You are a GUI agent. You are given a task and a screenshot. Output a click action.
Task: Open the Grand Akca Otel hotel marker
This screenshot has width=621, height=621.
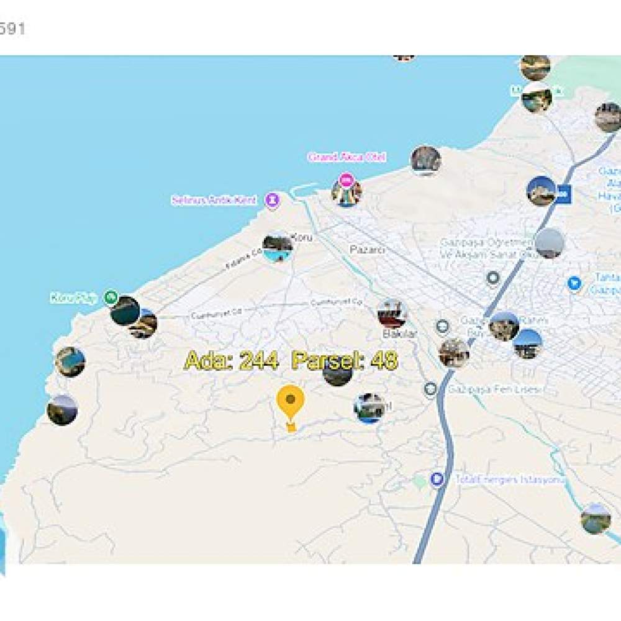347,180
